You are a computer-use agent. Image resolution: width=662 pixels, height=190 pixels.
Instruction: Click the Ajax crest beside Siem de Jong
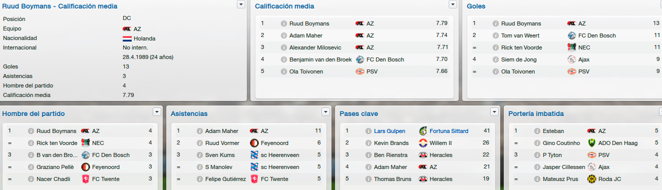pyautogui.click(x=572, y=59)
